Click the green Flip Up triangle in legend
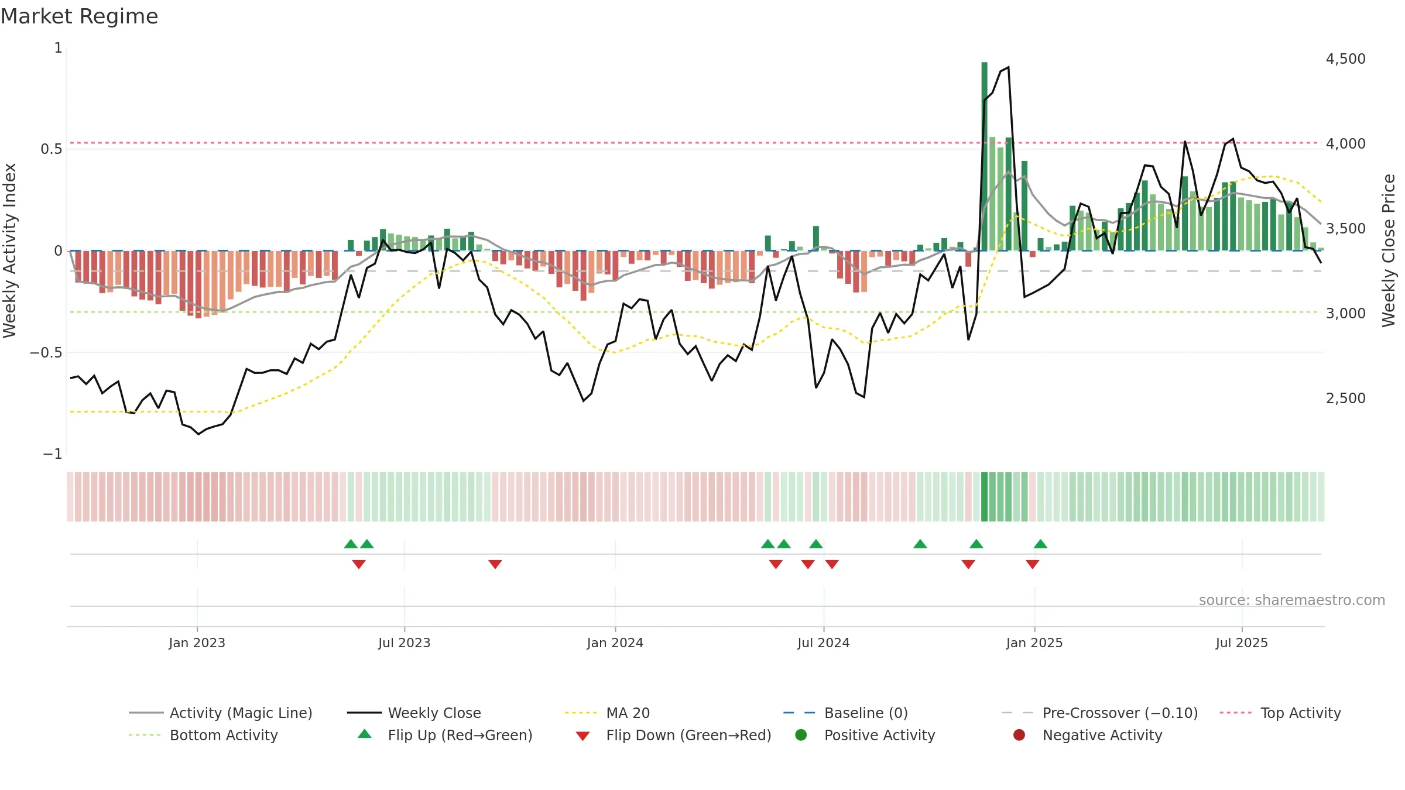The image size is (1405, 790). 365,734
